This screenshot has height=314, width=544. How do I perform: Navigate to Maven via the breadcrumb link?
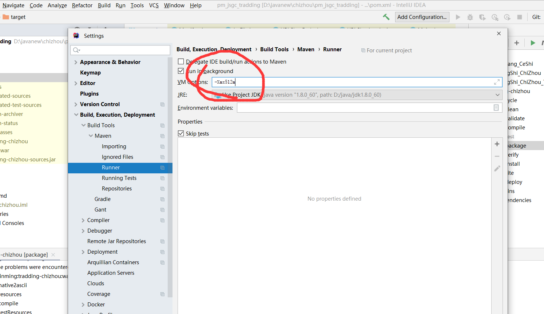pos(306,49)
